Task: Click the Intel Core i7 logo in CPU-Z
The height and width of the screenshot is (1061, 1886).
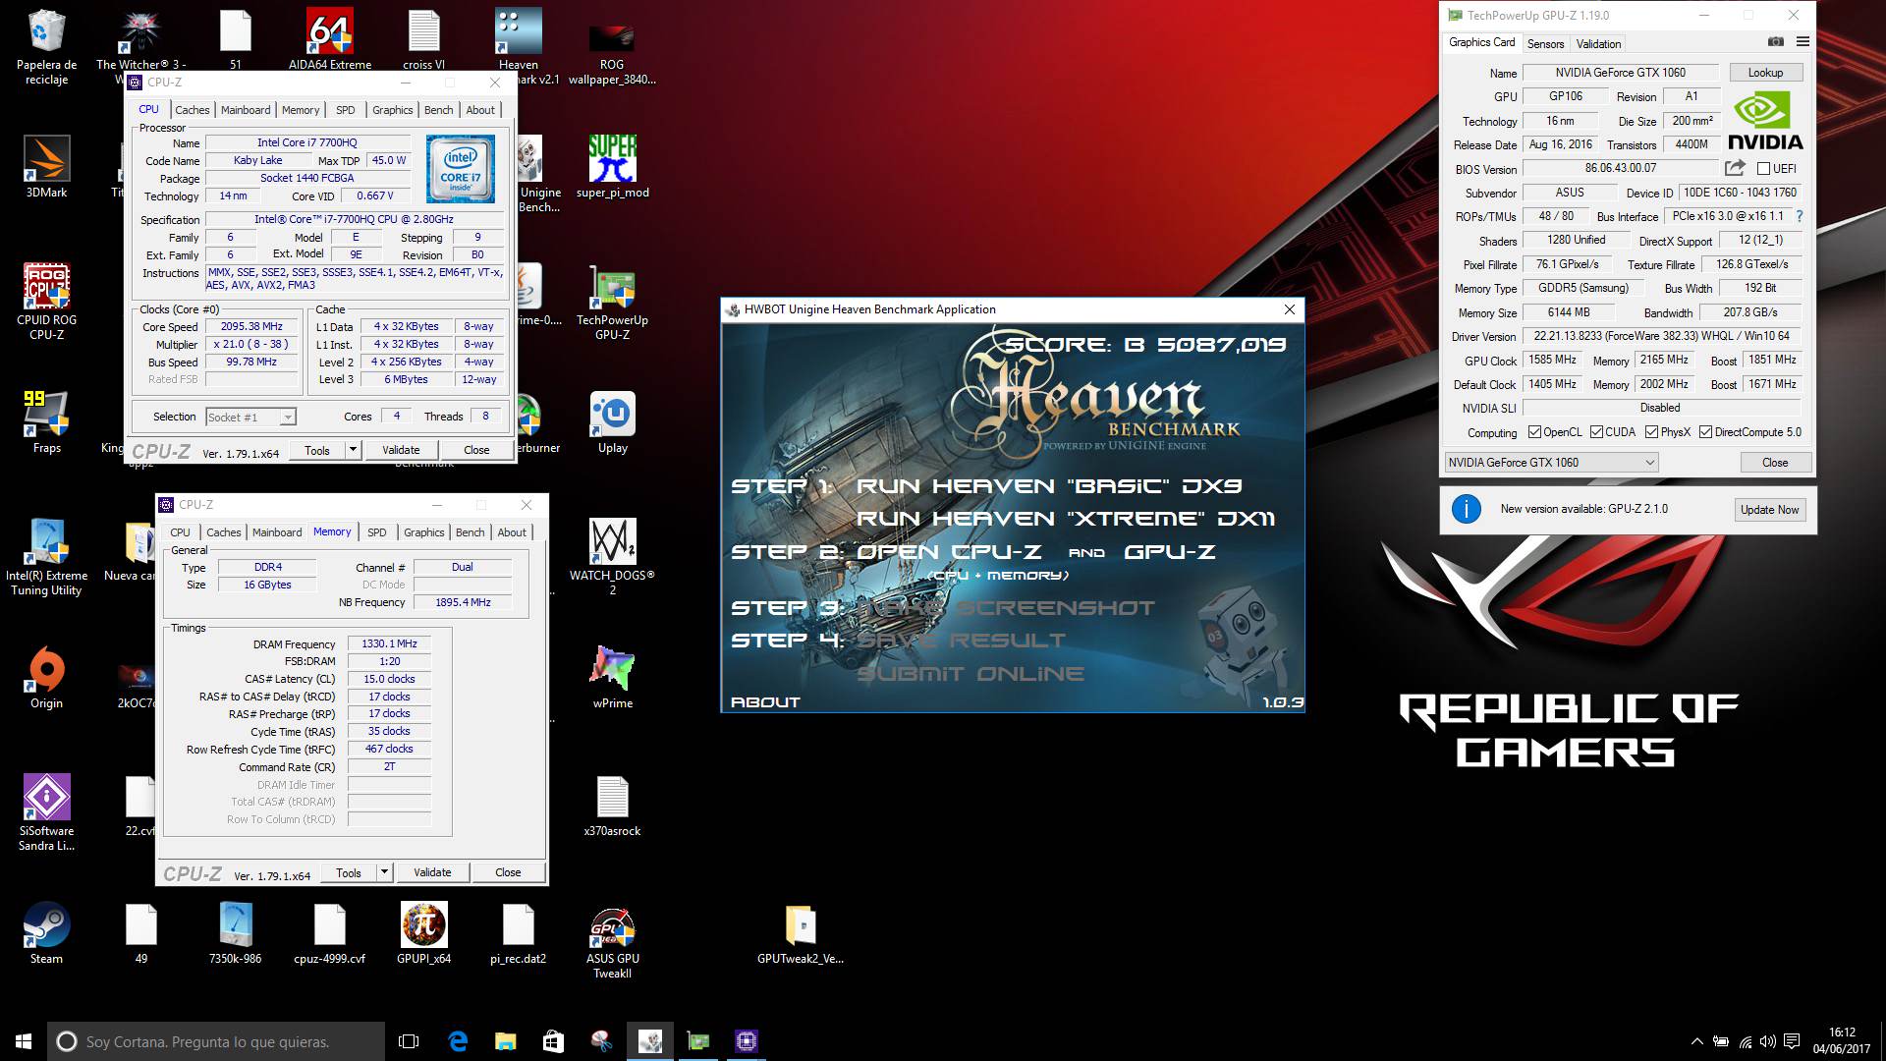Action: [x=460, y=168]
